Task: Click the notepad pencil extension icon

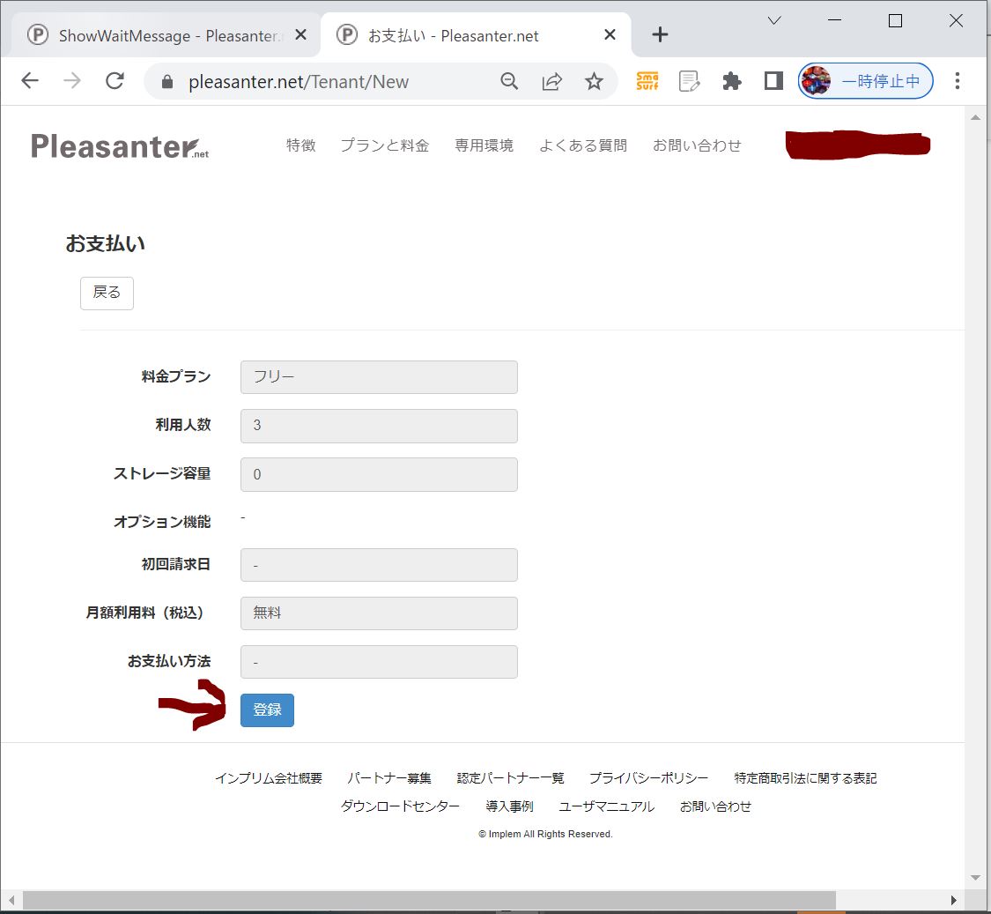Action: click(x=689, y=81)
